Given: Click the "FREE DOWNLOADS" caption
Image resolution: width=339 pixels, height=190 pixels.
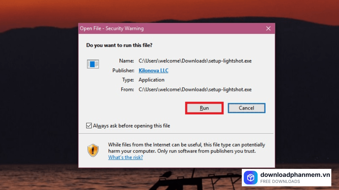Looking at the screenshot, I should [280, 182].
